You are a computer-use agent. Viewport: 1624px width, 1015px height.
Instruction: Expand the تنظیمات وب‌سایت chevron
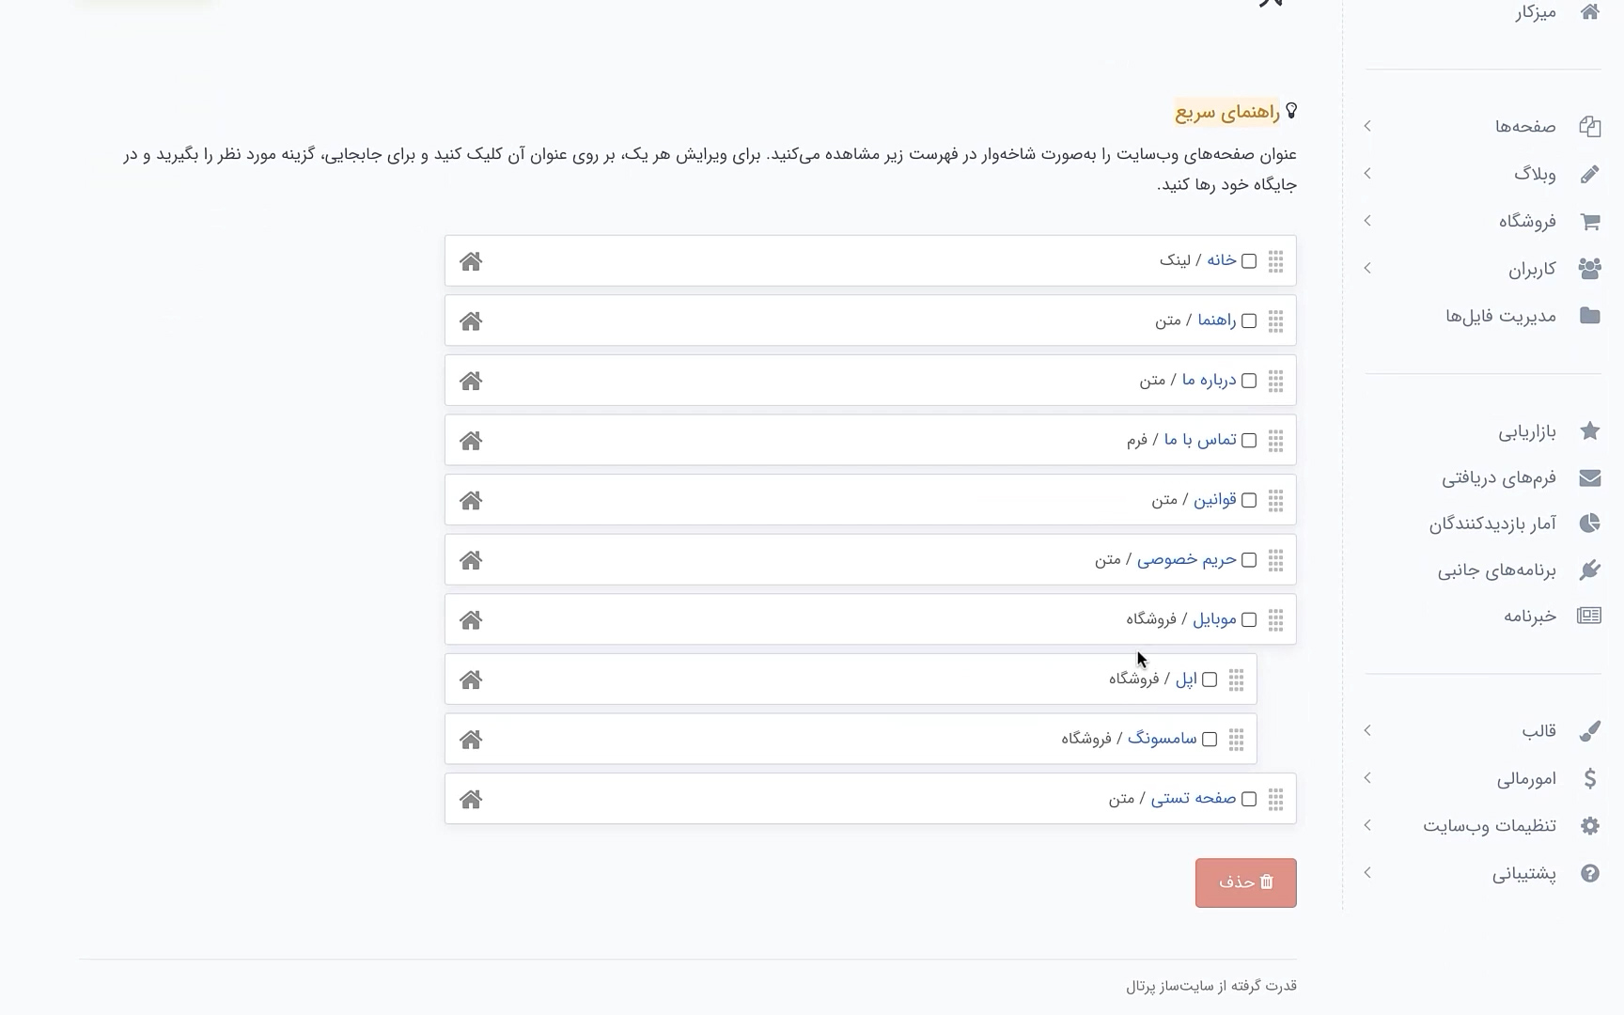[1367, 825]
